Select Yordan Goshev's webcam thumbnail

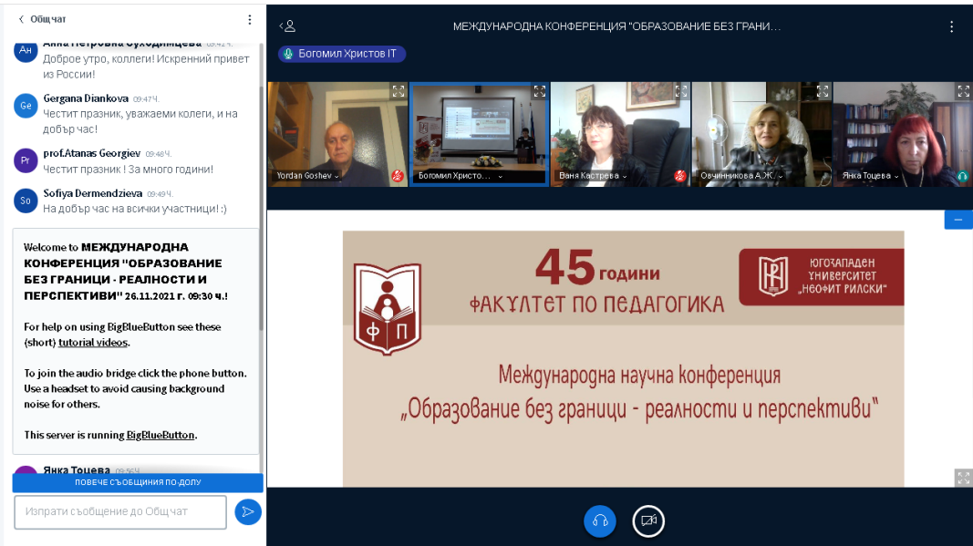[337, 134]
